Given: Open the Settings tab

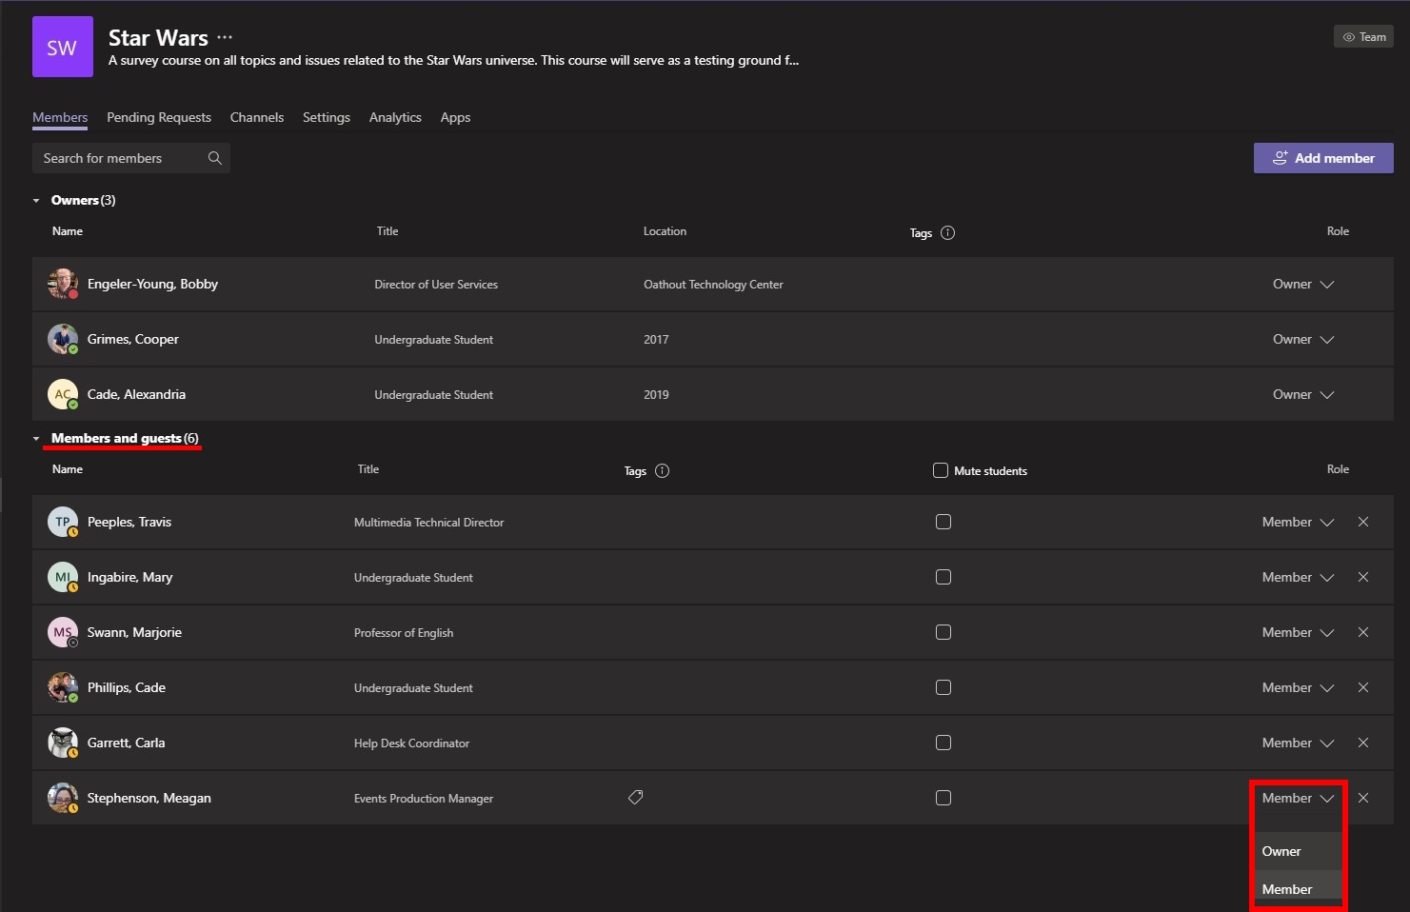Looking at the screenshot, I should click(327, 117).
